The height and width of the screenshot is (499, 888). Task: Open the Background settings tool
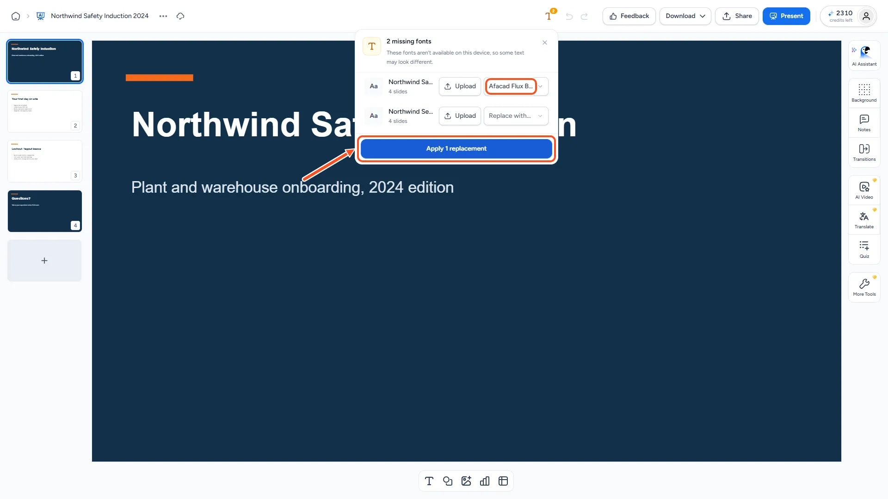[x=864, y=93]
